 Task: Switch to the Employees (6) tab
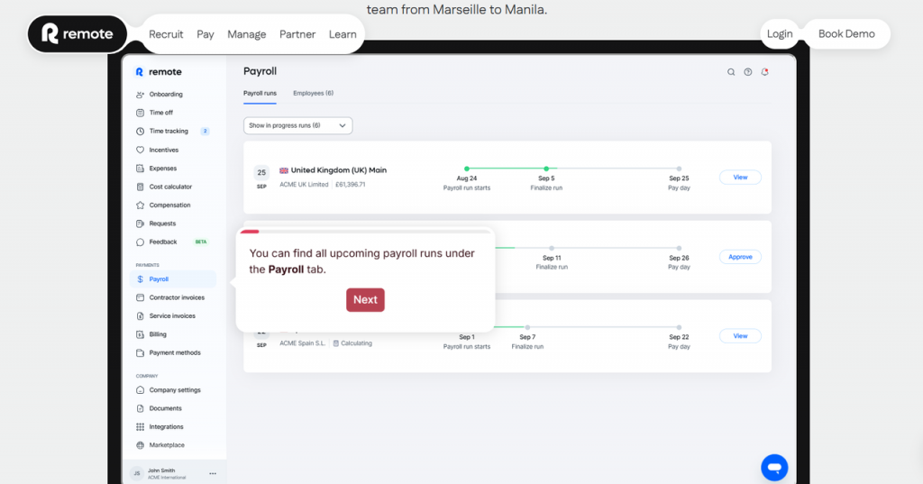313,93
